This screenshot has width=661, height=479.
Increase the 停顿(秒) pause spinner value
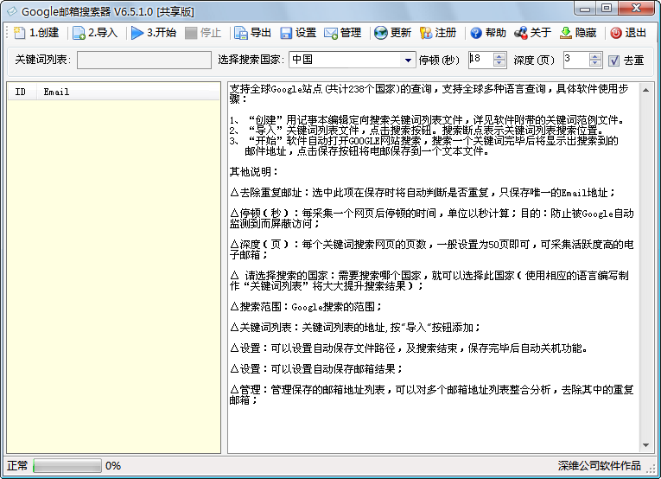(499, 56)
